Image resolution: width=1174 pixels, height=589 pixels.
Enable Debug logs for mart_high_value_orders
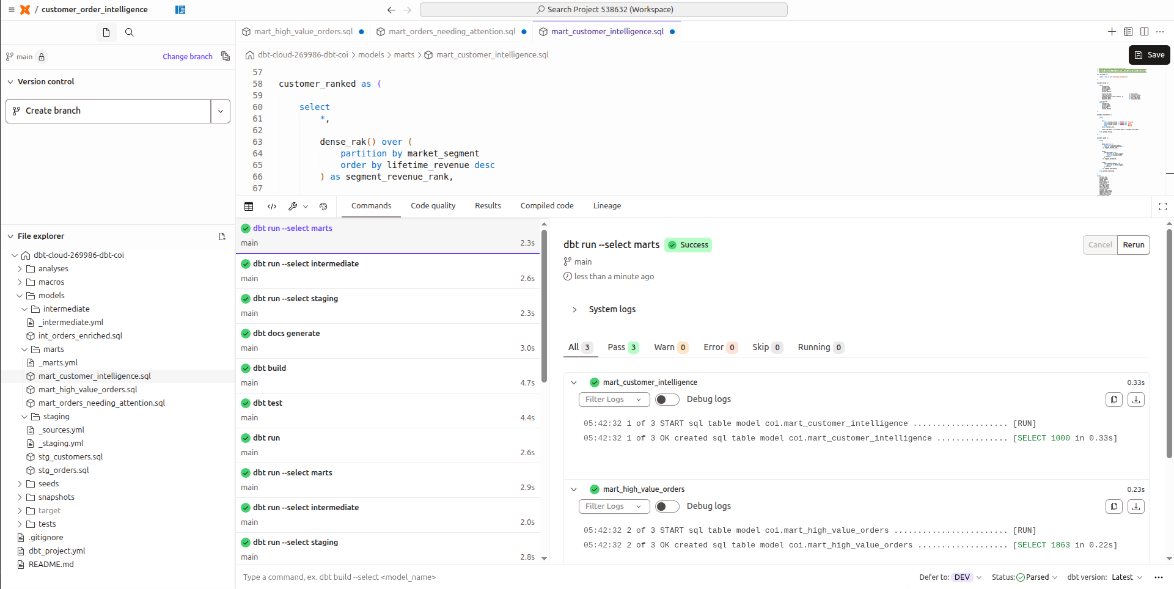coord(667,507)
